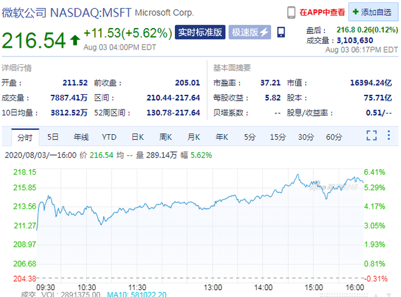Select the 5日 chart tab
Viewport: 401px width, 297px height.
pos(53,137)
